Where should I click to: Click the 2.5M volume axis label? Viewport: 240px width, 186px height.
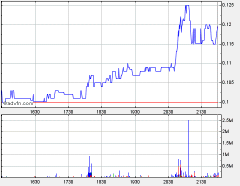tap(227, 120)
